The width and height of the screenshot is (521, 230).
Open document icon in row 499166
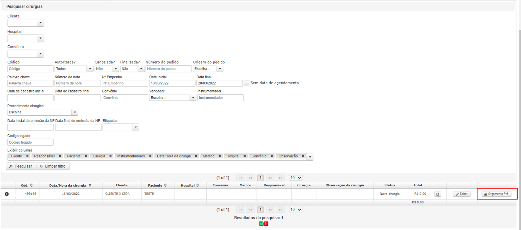(x=438, y=194)
